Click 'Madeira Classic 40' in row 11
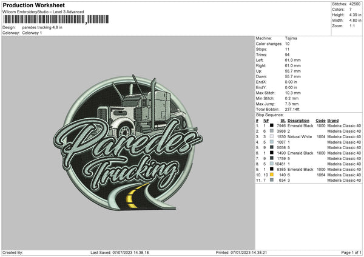This screenshot has width=364, height=257. click(x=344, y=180)
